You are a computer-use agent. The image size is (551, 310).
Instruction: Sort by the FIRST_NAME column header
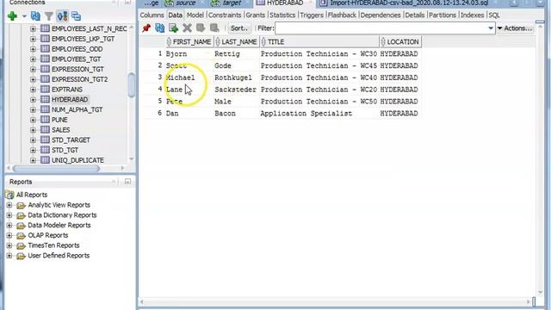(189, 42)
